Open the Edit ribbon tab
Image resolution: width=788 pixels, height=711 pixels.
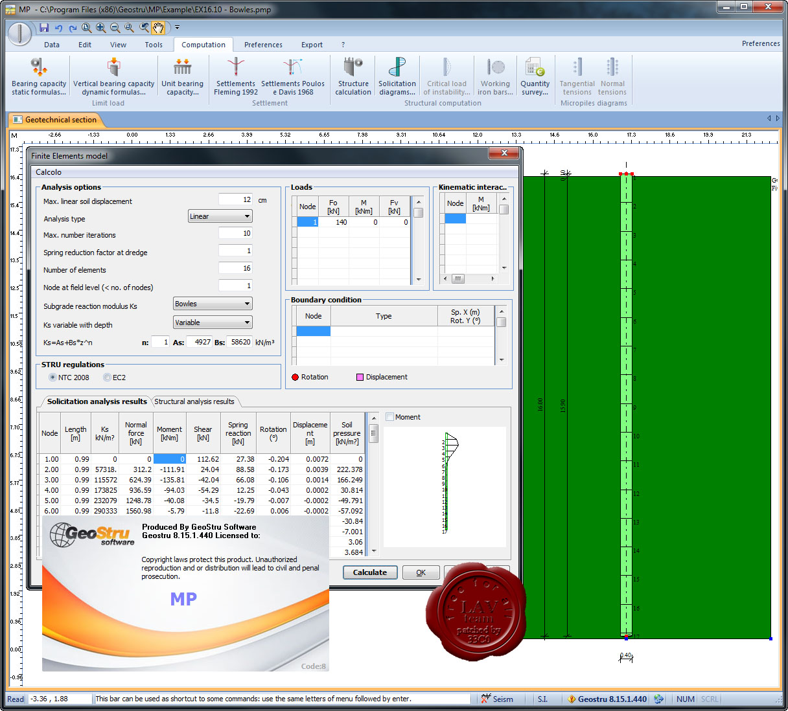pos(85,45)
